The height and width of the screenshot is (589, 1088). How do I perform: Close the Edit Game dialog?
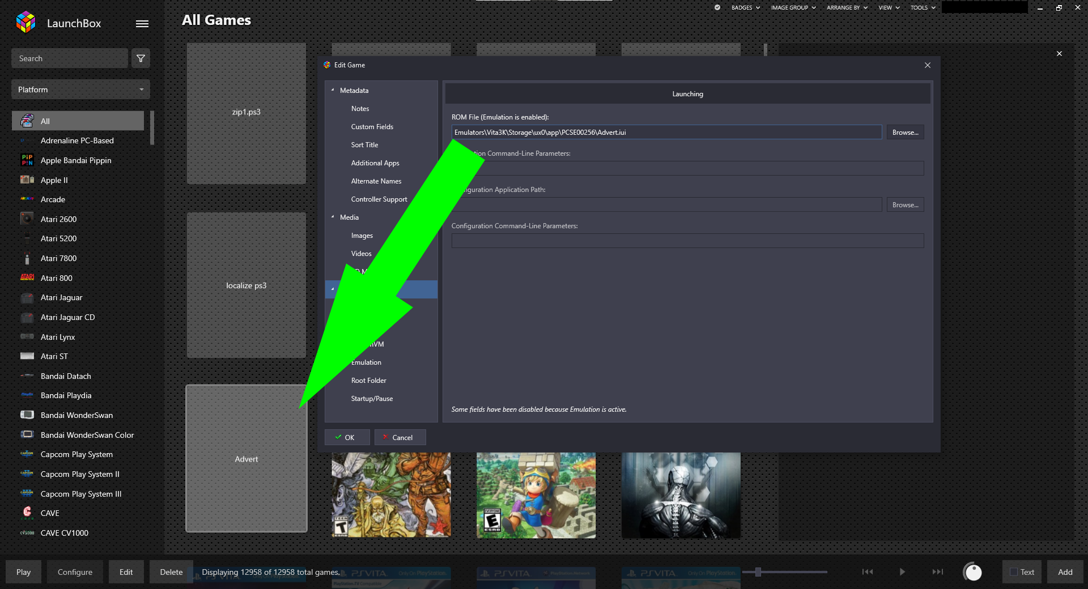point(928,65)
